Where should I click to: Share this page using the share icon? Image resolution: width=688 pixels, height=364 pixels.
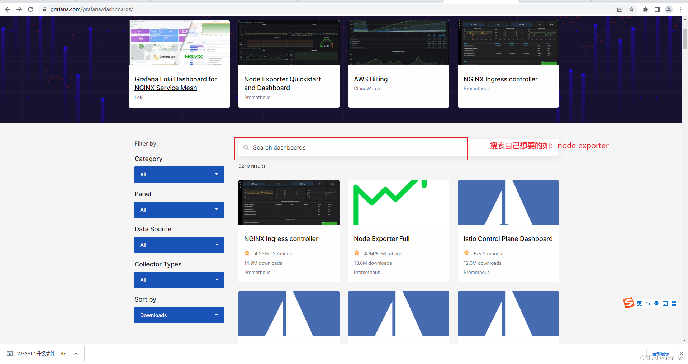[620, 9]
